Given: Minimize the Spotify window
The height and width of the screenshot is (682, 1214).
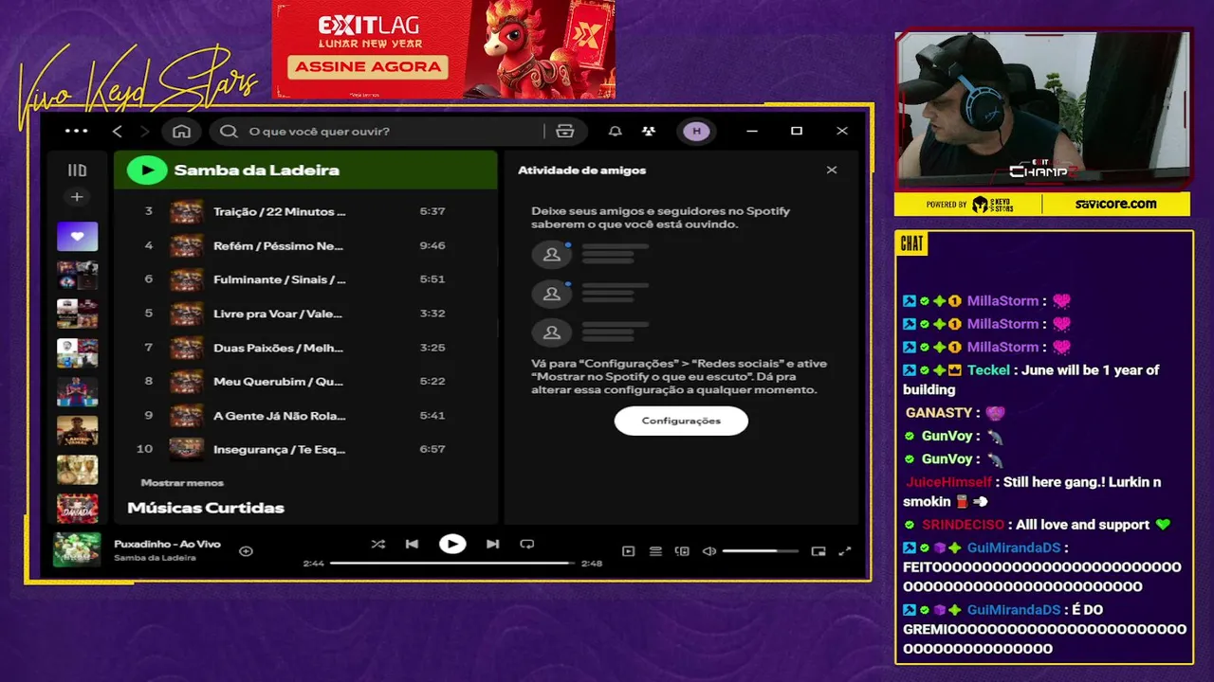Looking at the screenshot, I should pyautogui.click(x=752, y=131).
